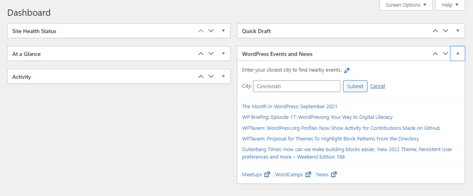Image resolution: width=473 pixels, height=196 pixels.
Task: Expand the At a Glance panel
Action: coord(223,54)
